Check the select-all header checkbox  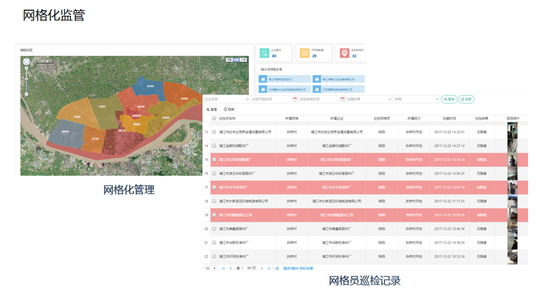click(214, 118)
